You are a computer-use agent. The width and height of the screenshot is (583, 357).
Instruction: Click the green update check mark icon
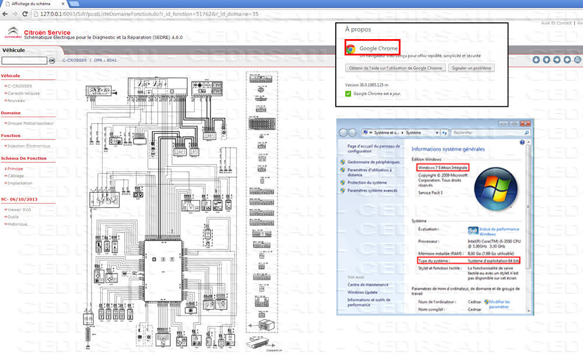[x=348, y=94]
